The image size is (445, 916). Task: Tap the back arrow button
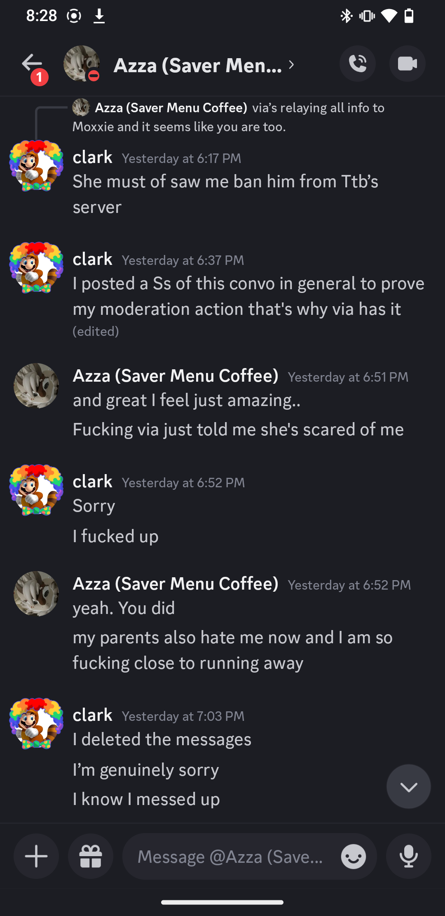(x=32, y=64)
